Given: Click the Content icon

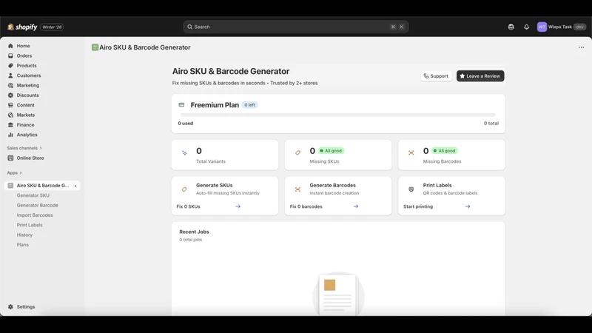Looking at the screenshot, I should click(10, 105).
